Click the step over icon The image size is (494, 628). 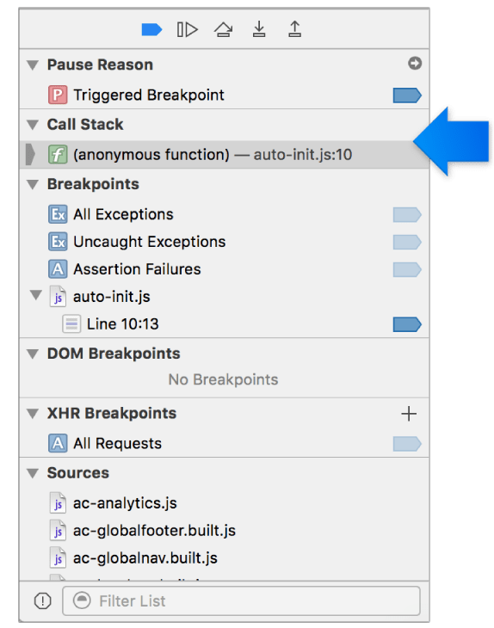pos(223,29)
